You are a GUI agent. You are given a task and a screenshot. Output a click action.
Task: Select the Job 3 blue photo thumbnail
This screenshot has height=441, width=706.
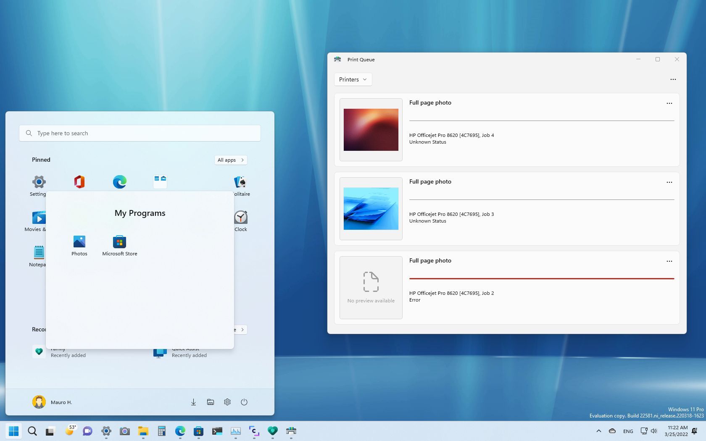tap(371, 208)
